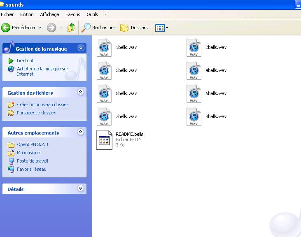Open the Affichage menu
Image resolution: width=301 pixels, height=237 pixels.
(49, 14)
